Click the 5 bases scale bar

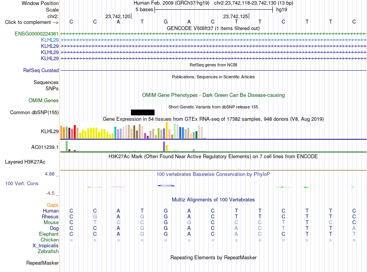[214, 10]
